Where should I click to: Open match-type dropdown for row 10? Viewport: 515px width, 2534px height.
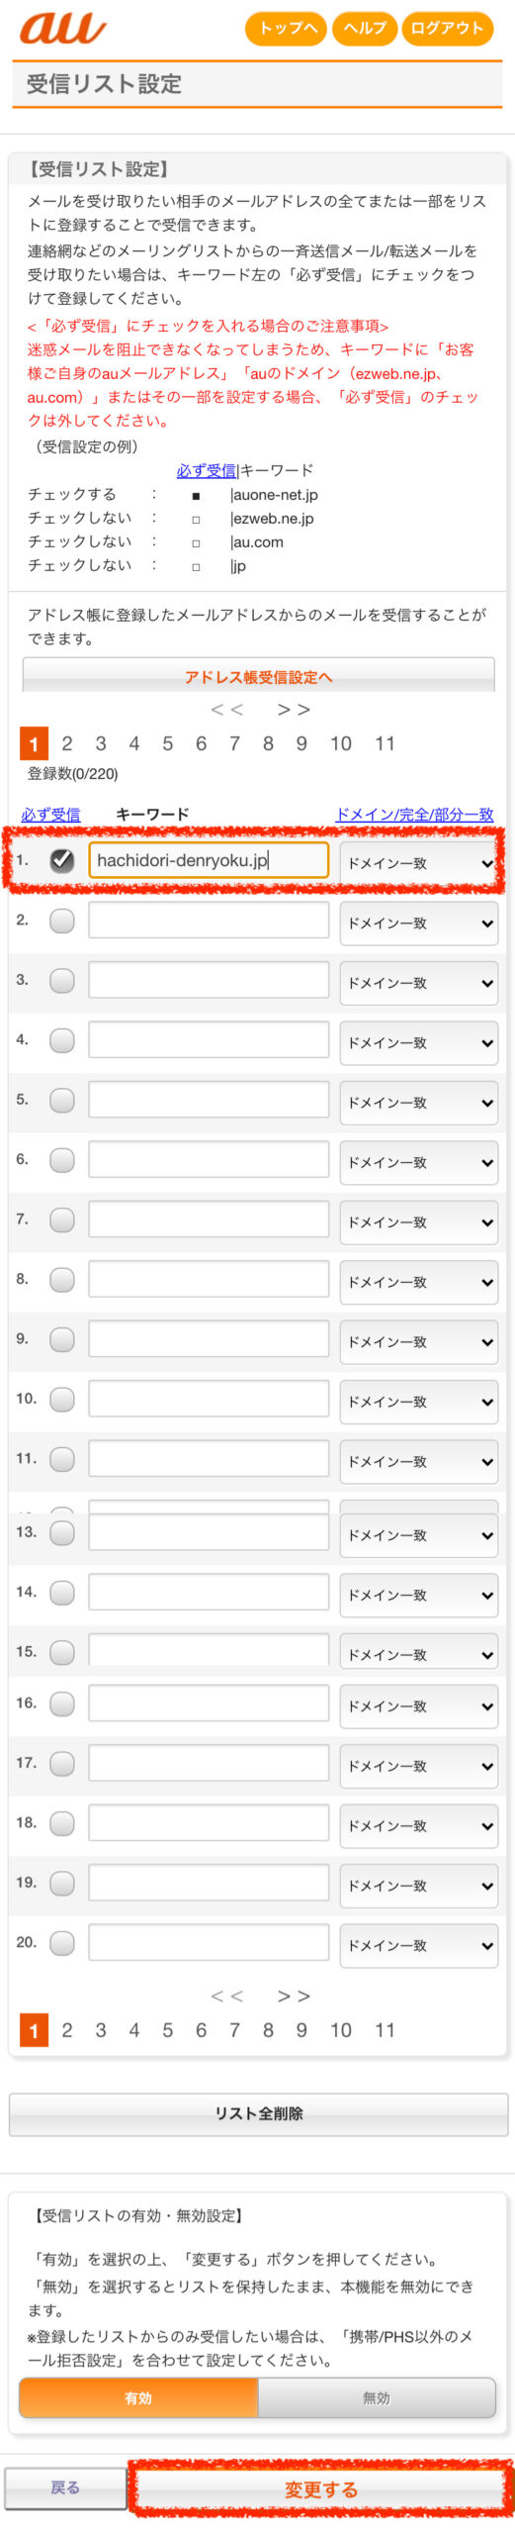pyautogui.click(x=418, y=1402)
